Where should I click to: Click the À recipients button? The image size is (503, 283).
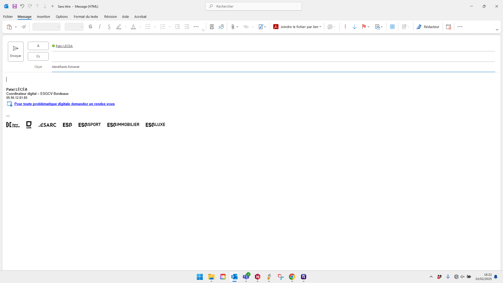[x=38, y=46]
